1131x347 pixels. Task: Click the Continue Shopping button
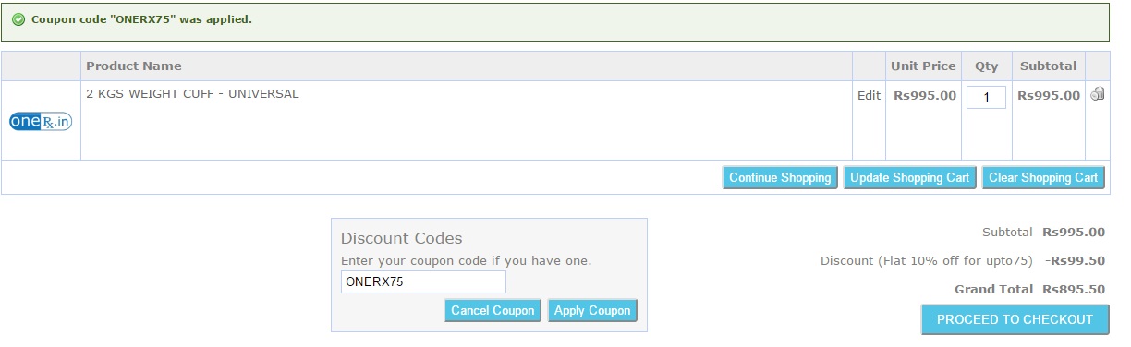(780, 178)
